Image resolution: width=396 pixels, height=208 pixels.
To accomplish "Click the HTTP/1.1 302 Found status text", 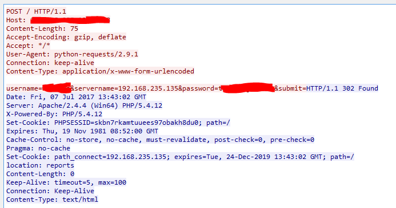I will click(342, 89).
